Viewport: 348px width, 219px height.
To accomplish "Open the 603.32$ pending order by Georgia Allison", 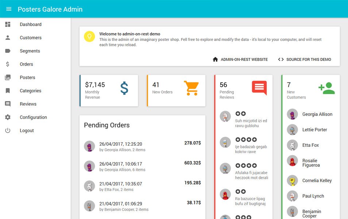I will [x=143, y=166].
